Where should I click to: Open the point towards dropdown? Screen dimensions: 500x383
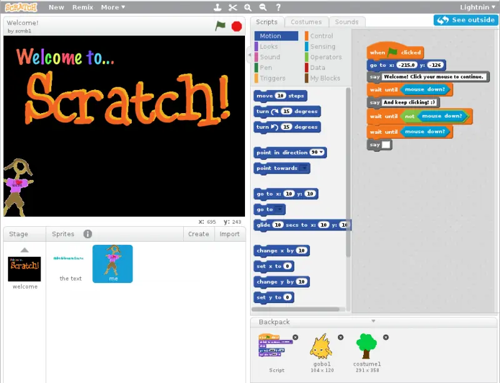304,168
